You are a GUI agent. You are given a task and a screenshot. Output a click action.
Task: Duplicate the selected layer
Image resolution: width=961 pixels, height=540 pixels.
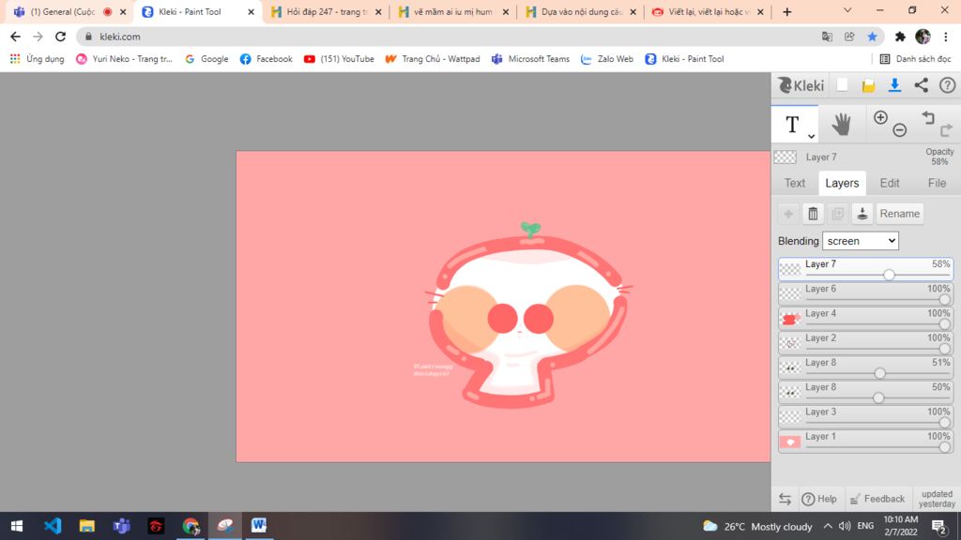[x=837, y=214]
